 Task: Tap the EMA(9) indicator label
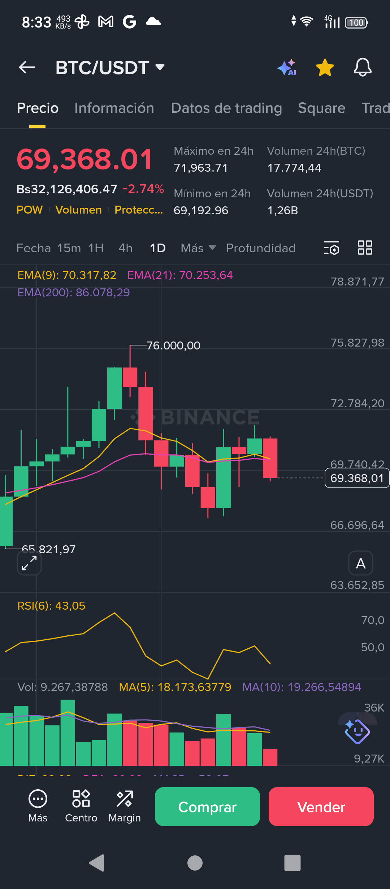(x=67, y=275)
